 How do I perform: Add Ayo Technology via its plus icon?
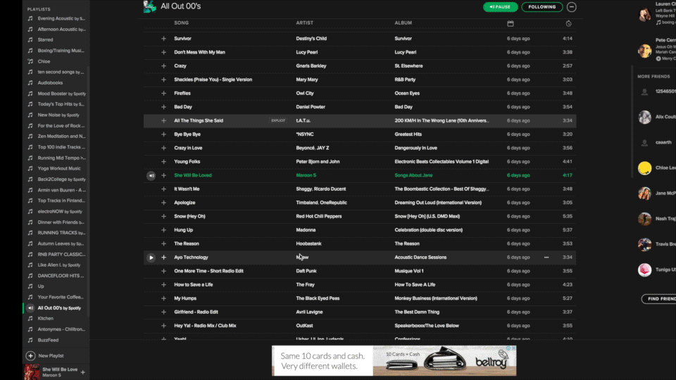(163, 258)
